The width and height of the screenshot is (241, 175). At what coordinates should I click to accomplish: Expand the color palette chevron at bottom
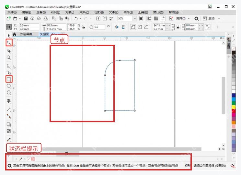pos(234,157)
